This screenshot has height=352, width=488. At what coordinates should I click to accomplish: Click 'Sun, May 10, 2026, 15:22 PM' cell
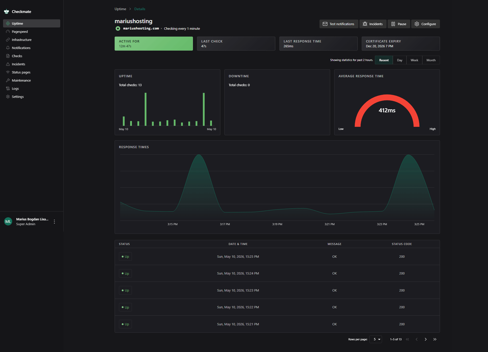pos(238,307)
